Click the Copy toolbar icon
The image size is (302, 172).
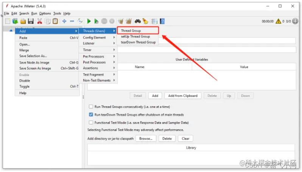tap(48, 21)
